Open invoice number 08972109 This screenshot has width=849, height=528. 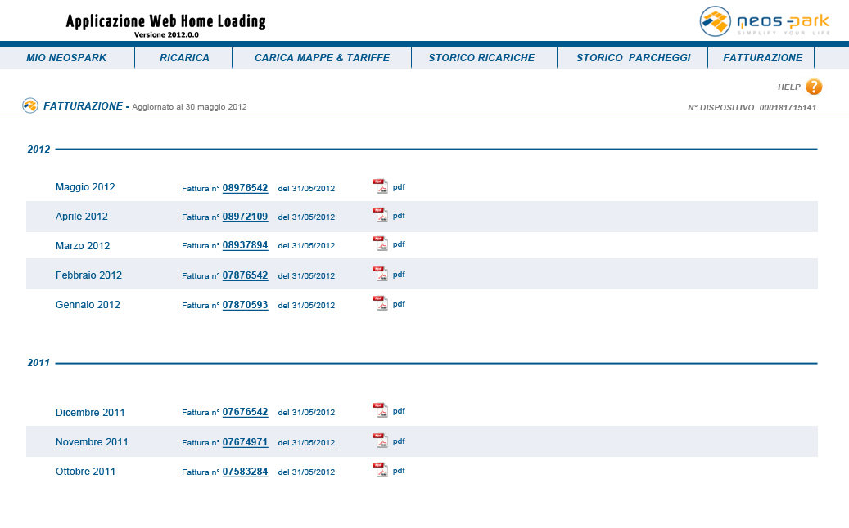[x=246, y=217]
